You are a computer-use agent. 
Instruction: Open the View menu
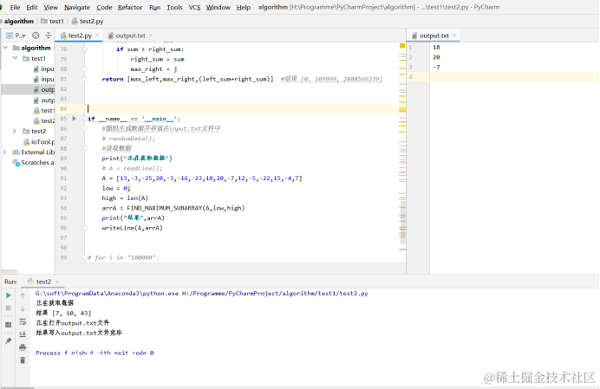(x=50, y=7)
